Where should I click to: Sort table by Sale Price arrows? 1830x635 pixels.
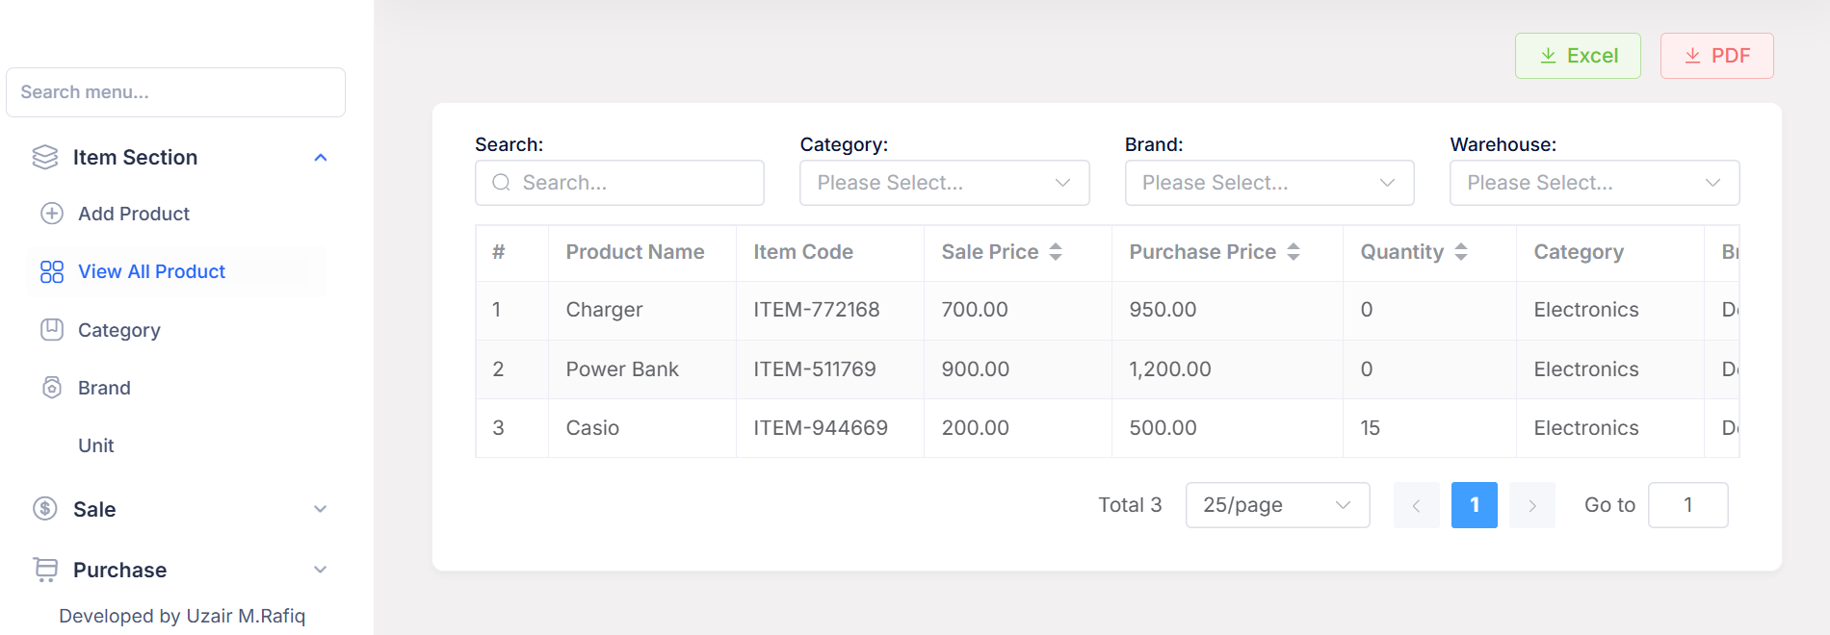[x=1056, y=252]
